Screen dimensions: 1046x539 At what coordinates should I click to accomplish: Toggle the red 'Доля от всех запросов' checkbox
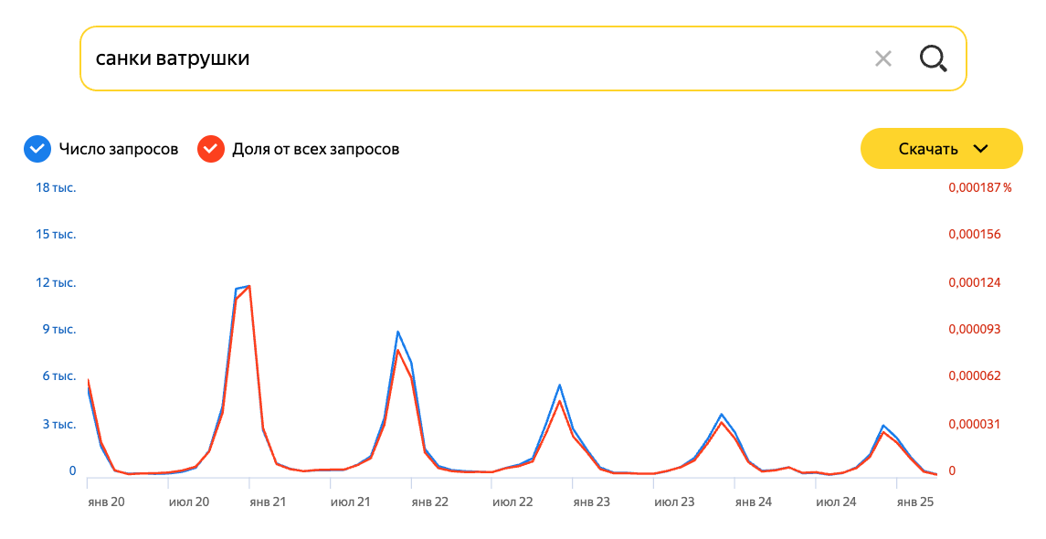coord(211,149)
